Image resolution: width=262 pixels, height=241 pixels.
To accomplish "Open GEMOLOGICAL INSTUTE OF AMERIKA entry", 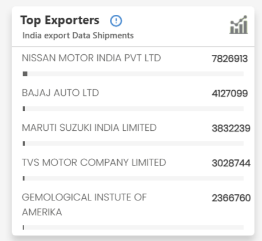I will [84, 204].
